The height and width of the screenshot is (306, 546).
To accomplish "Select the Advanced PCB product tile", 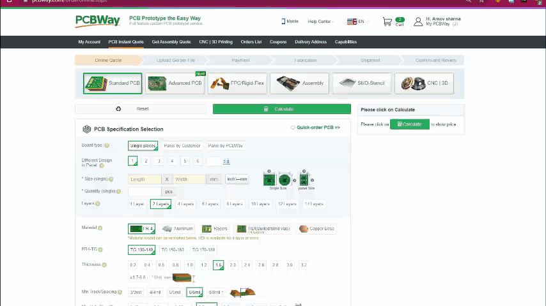I will (175, 84).
